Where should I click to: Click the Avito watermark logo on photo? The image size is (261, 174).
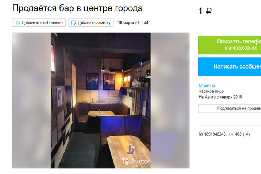(134, 161)
